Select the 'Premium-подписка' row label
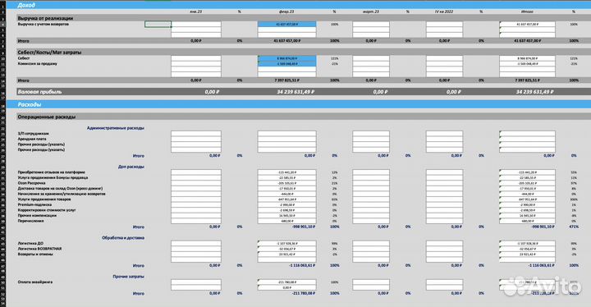Screen dimensions: 591x307 [34, 204]
